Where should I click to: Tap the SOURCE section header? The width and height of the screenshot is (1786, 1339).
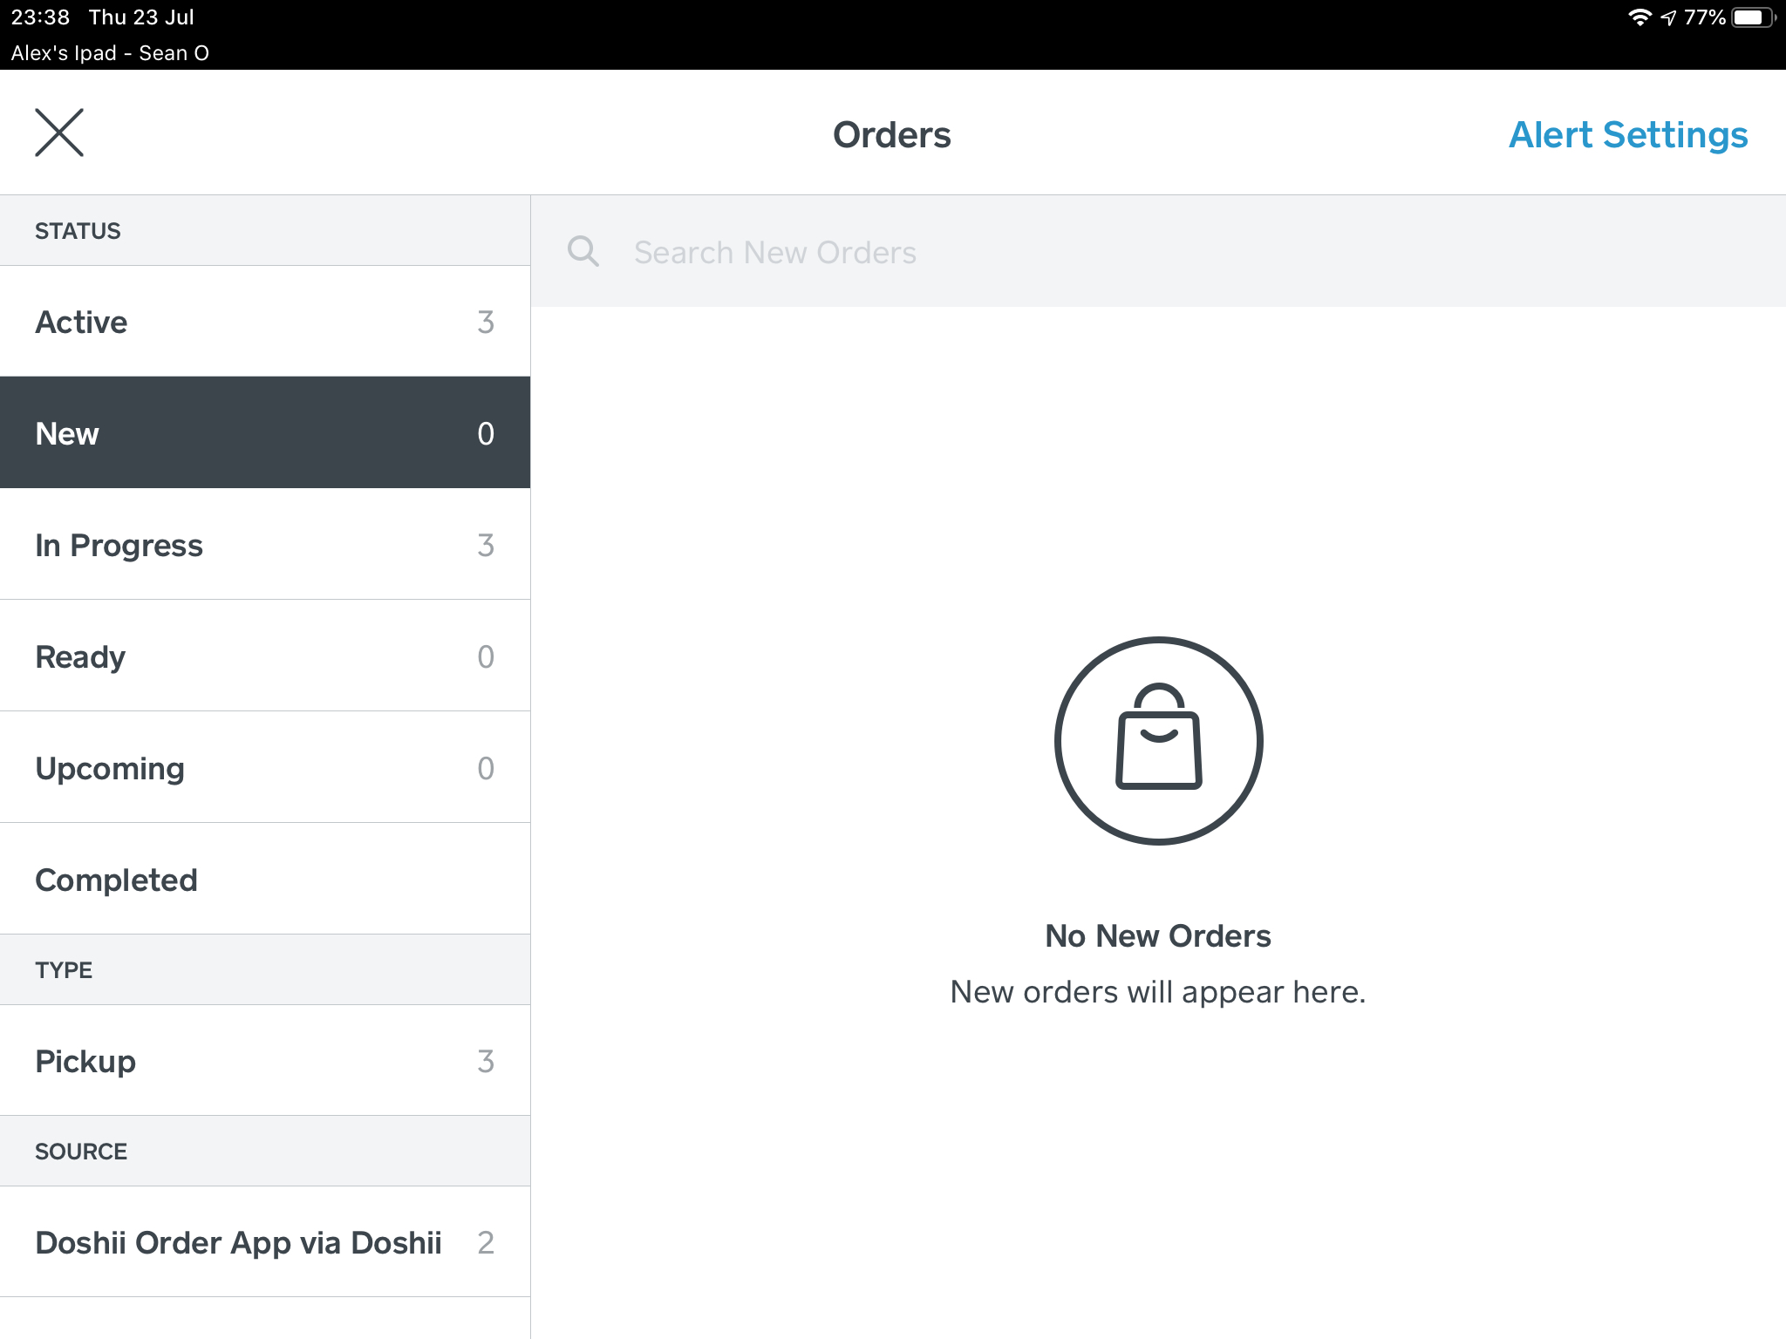[265, 1151]
